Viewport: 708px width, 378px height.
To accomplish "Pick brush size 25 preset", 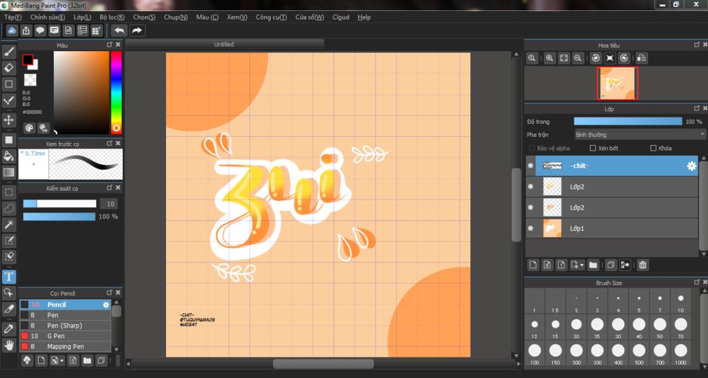I will [x=597, y=327].
